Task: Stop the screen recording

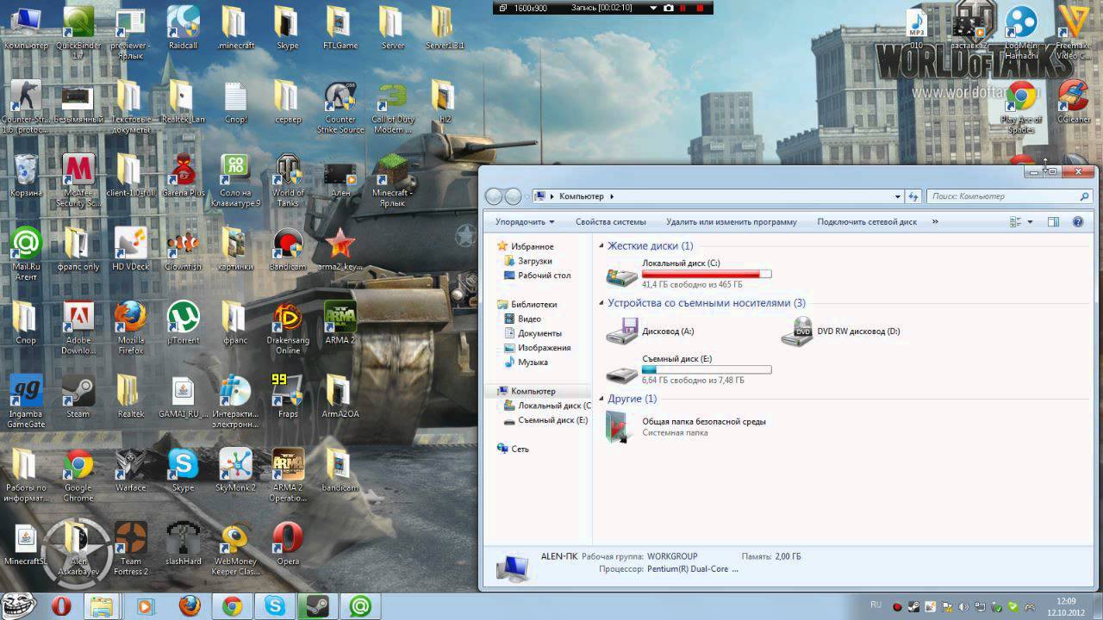Action: click(x=700, y=8)
